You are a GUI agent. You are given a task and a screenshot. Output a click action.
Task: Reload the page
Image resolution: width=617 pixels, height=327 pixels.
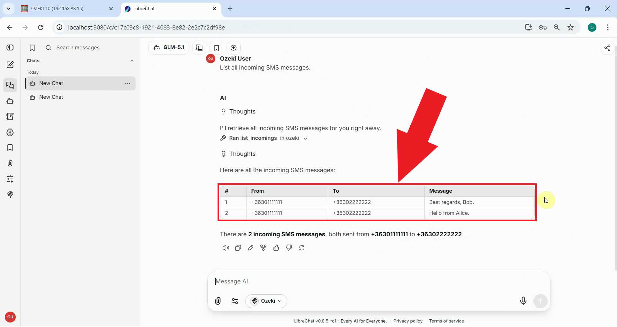(x=40, y=28)
